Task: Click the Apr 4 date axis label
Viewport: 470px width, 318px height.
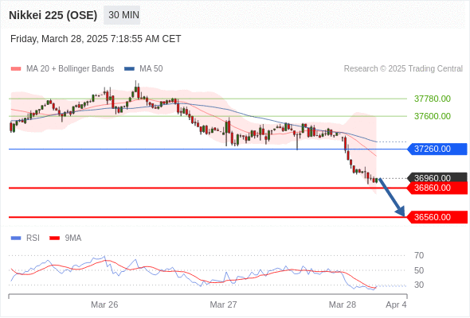Action: pyautogui.click(x=396, y=304)
